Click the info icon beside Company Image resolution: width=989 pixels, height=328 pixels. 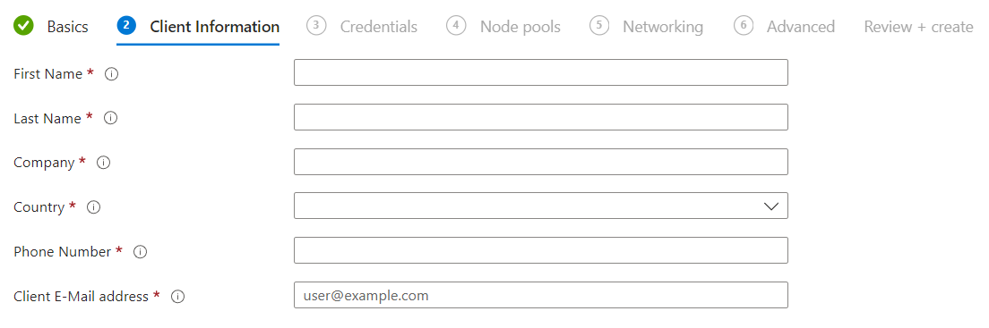(103, 163)
